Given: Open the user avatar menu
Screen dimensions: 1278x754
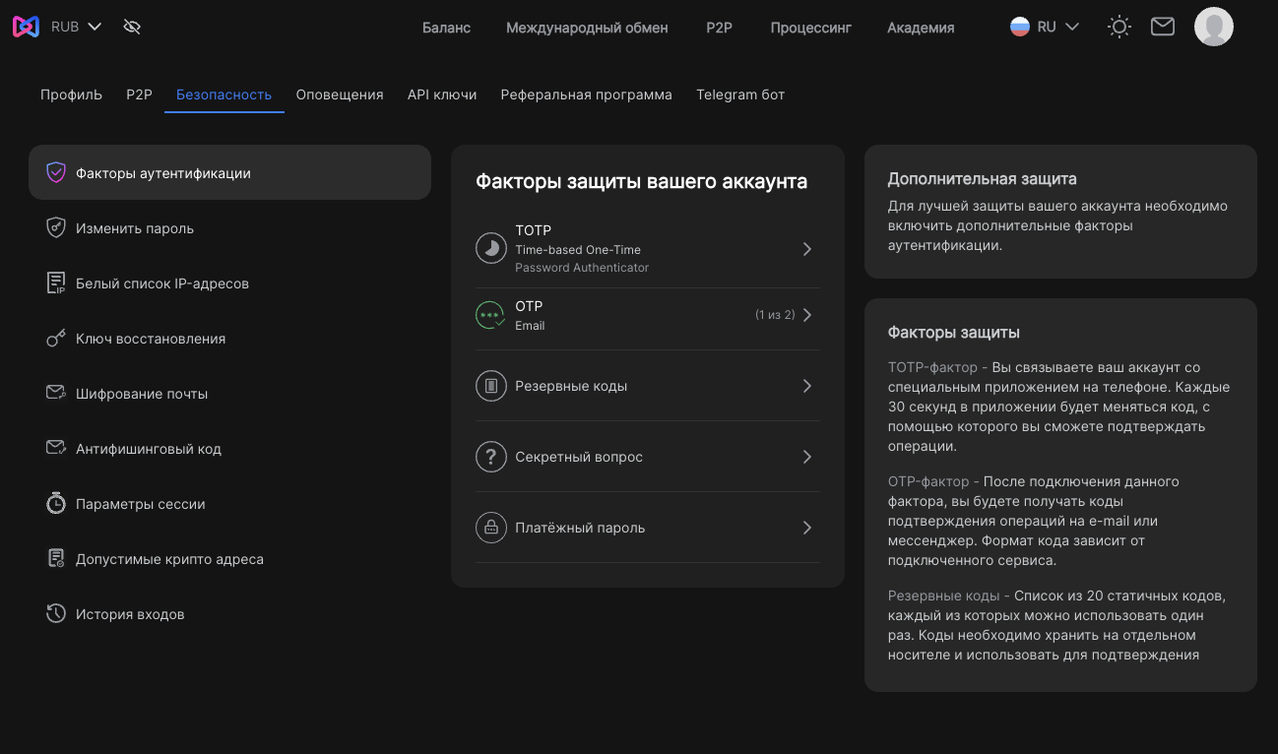Looking at the screenshot, I should coord(1213,27).
